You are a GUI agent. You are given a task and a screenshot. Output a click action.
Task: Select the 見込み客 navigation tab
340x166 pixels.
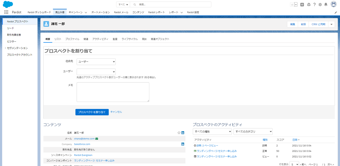[60, 12]
